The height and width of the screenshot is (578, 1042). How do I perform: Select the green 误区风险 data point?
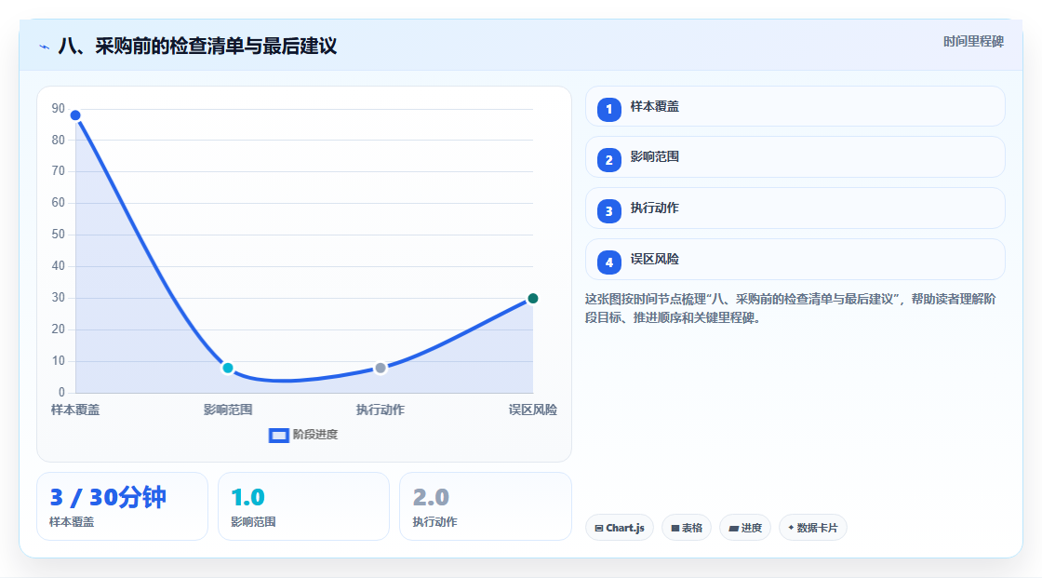[x=533, y=299]
